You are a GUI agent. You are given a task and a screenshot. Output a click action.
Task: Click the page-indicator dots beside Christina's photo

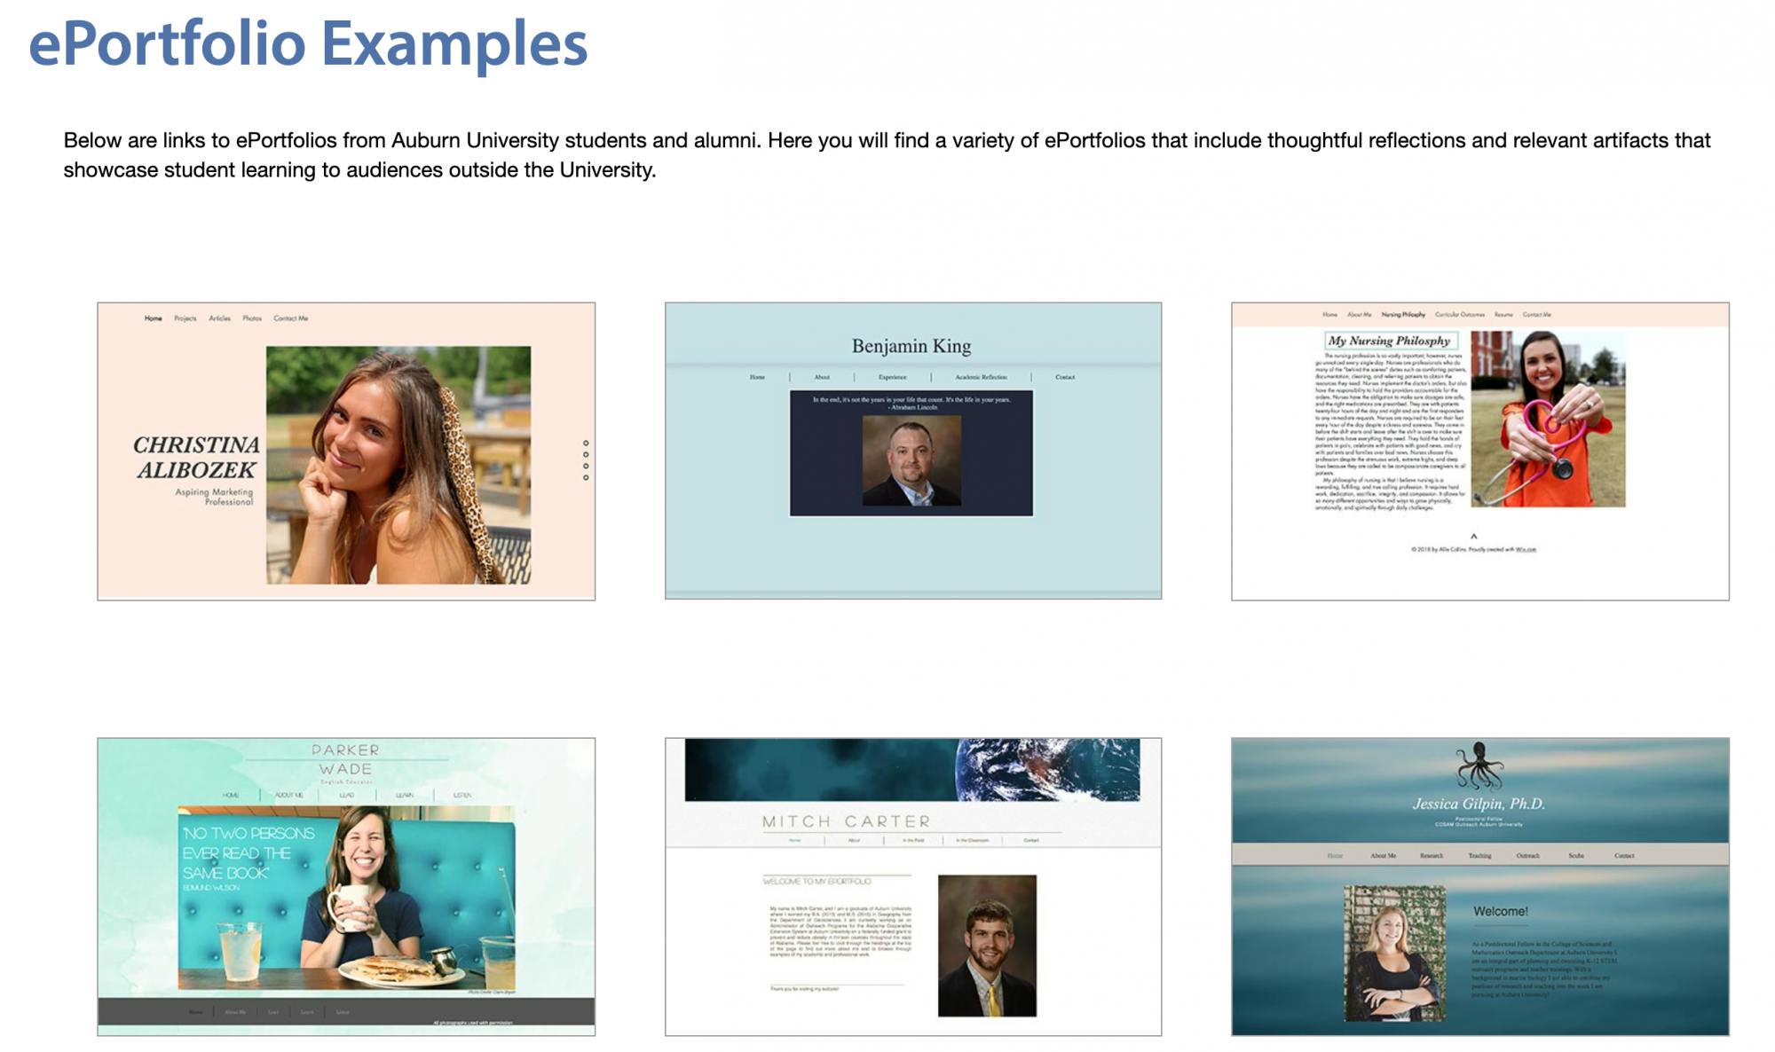[x=586, y=459]
